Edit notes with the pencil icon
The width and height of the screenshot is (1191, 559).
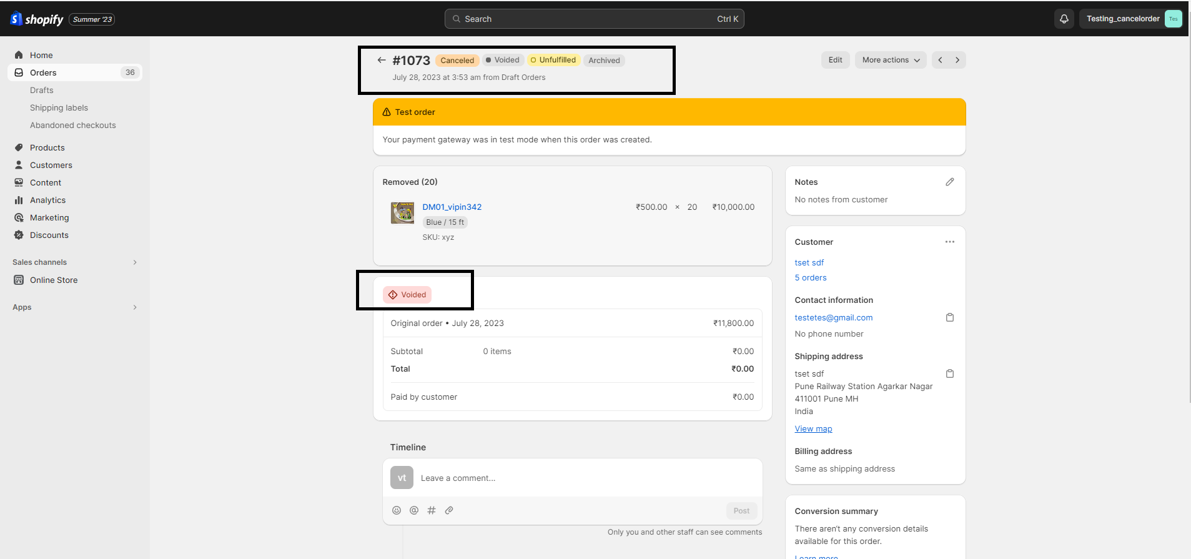(x=950, y=182)
